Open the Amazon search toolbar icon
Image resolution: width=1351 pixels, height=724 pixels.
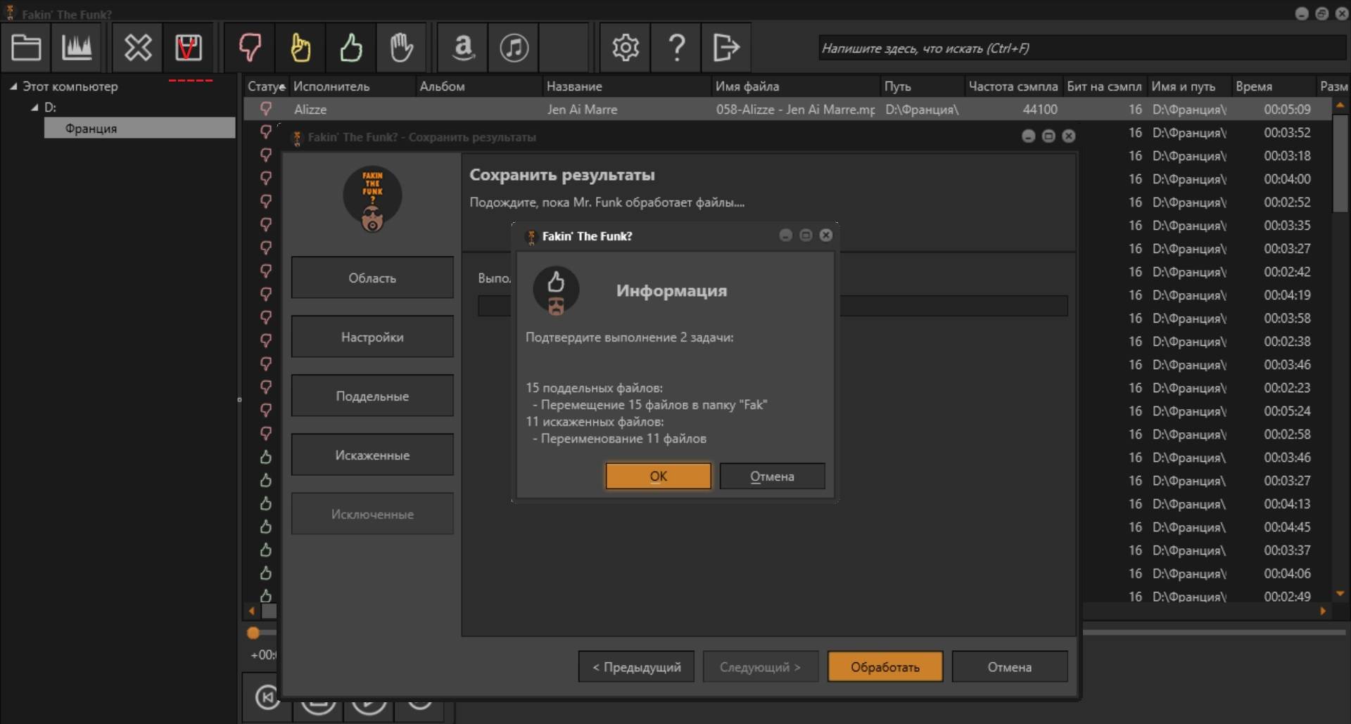[x=462, y=48]
